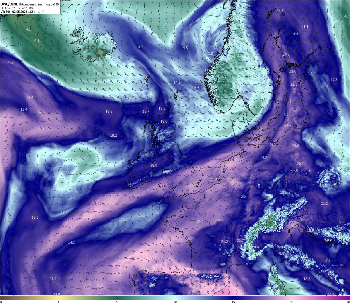Click the 'VT: Fös. 02.05.2025 11Z (+11 h)' line

22,12
